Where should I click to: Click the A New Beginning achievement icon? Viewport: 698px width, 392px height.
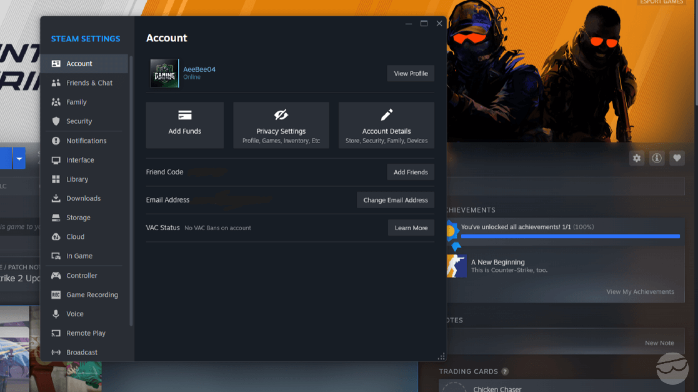click(456, 266)
